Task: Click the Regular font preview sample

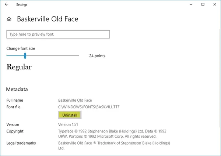Action: [19, 67]
